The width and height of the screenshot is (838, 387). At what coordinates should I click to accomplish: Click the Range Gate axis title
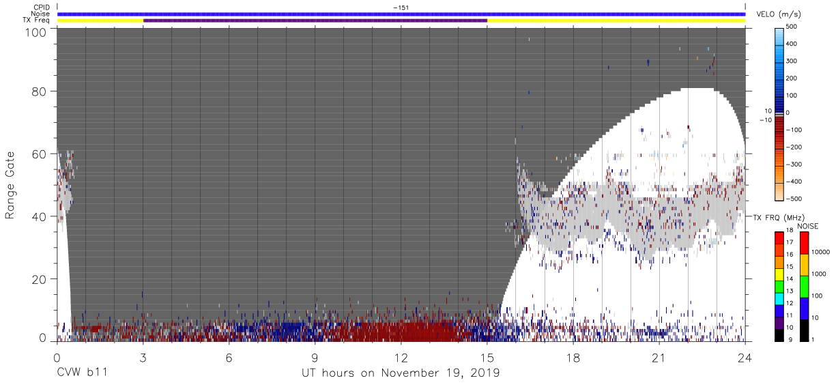[11, 186]
